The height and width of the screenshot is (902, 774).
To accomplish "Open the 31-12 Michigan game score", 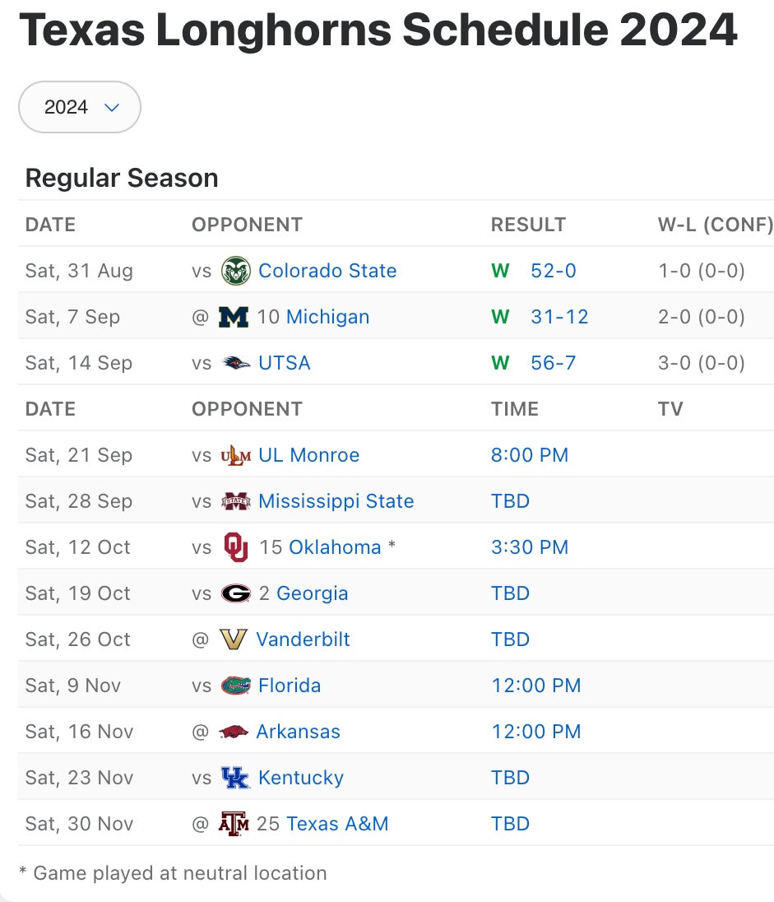I will (x=559, y=317).
